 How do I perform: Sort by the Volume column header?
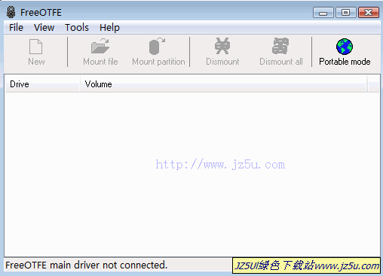[x=223, y=84]
